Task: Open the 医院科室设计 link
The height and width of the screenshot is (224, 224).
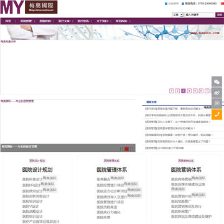Action: point(32,179)
